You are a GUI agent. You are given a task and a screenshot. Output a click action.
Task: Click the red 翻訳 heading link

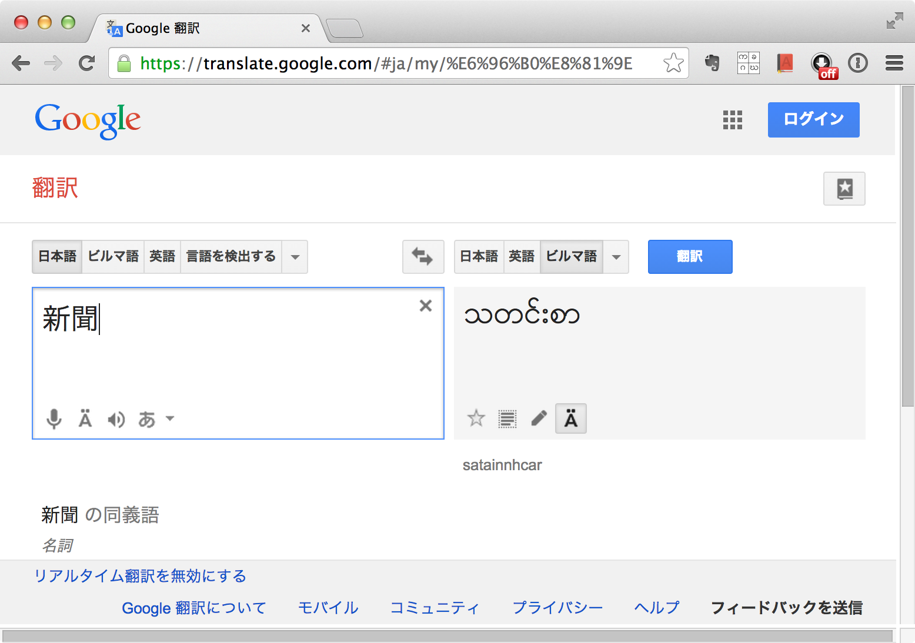tap(55, 188)
